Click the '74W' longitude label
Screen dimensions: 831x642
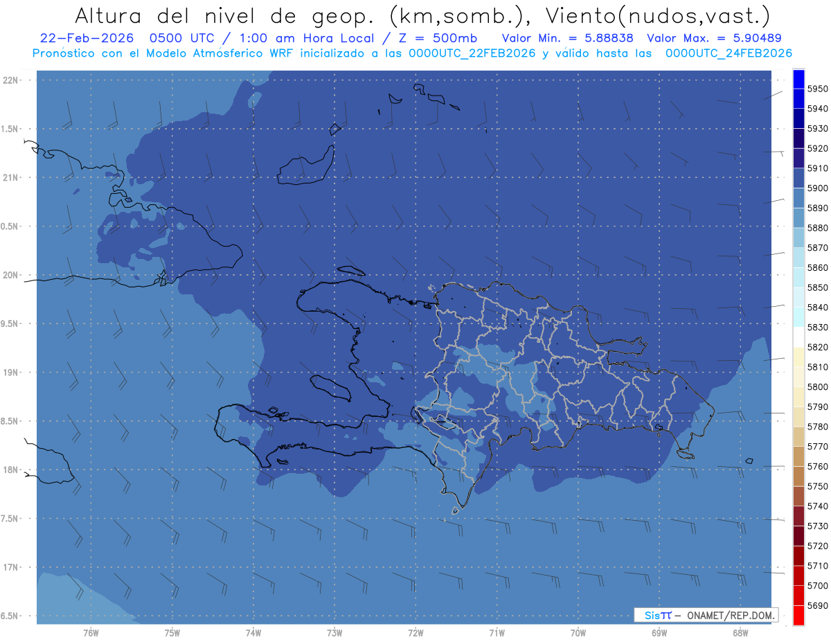[253, 633]
